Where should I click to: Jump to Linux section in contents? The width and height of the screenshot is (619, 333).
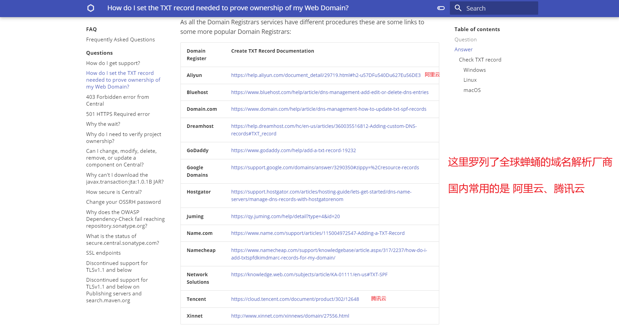pos(470,80)
